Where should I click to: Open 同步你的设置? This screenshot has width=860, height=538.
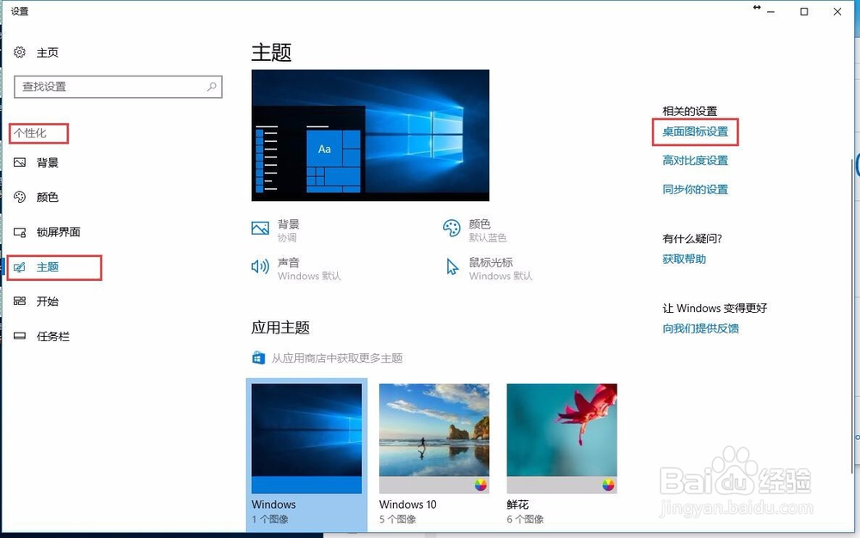pyautogui.click(x=696, y=189)
